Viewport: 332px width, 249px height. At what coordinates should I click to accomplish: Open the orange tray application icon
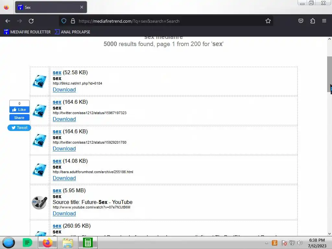point(275,243)
